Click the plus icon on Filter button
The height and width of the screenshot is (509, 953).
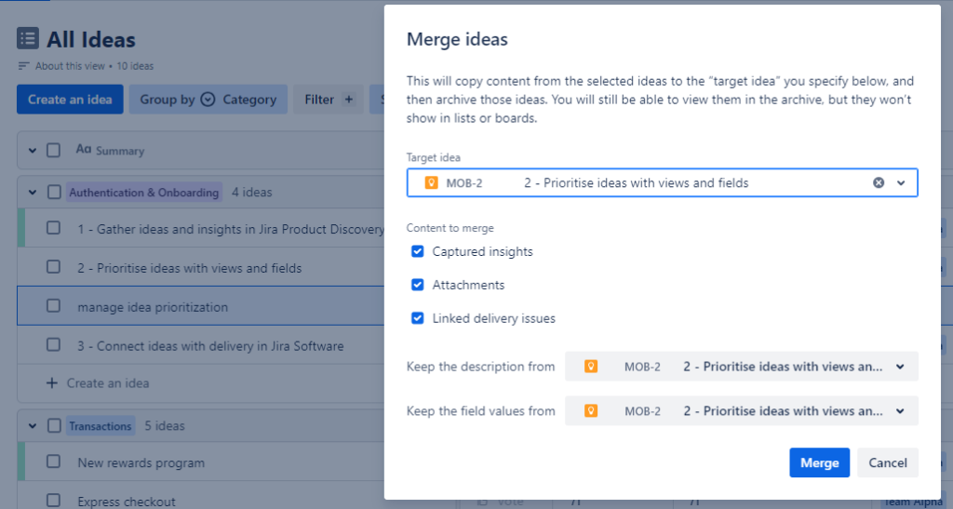click(x=348, y=100)
